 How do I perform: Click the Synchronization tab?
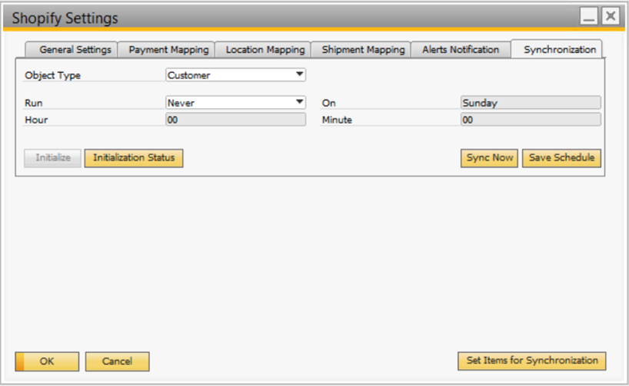[559, 49]
